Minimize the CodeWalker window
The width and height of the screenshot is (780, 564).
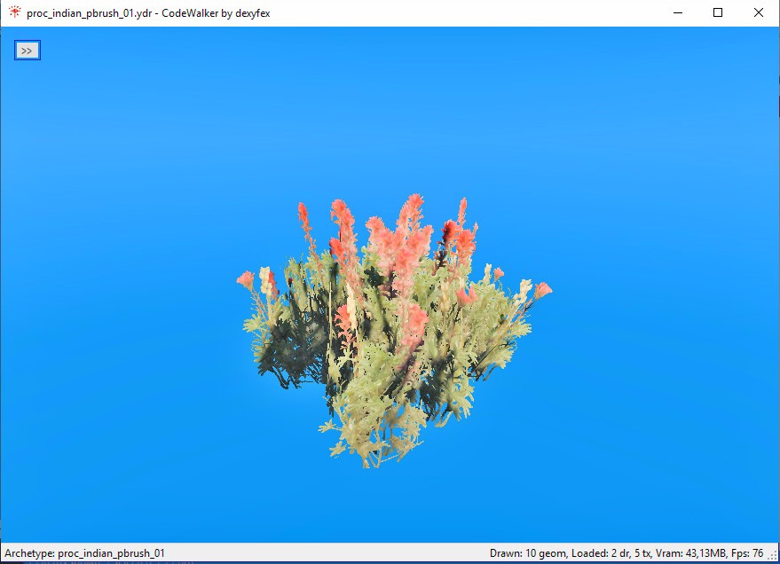point(678,13)
